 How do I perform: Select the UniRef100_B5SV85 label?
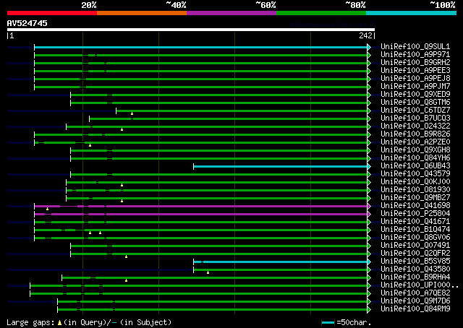[415, 262]
